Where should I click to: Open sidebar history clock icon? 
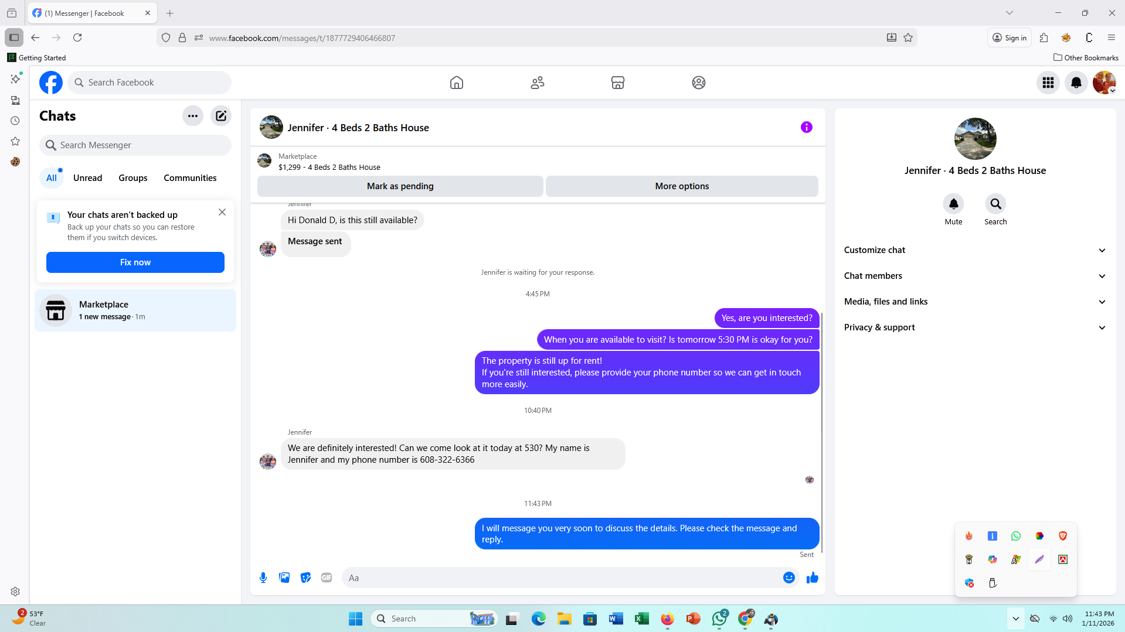pyautogui.click(x=15, y=121)
